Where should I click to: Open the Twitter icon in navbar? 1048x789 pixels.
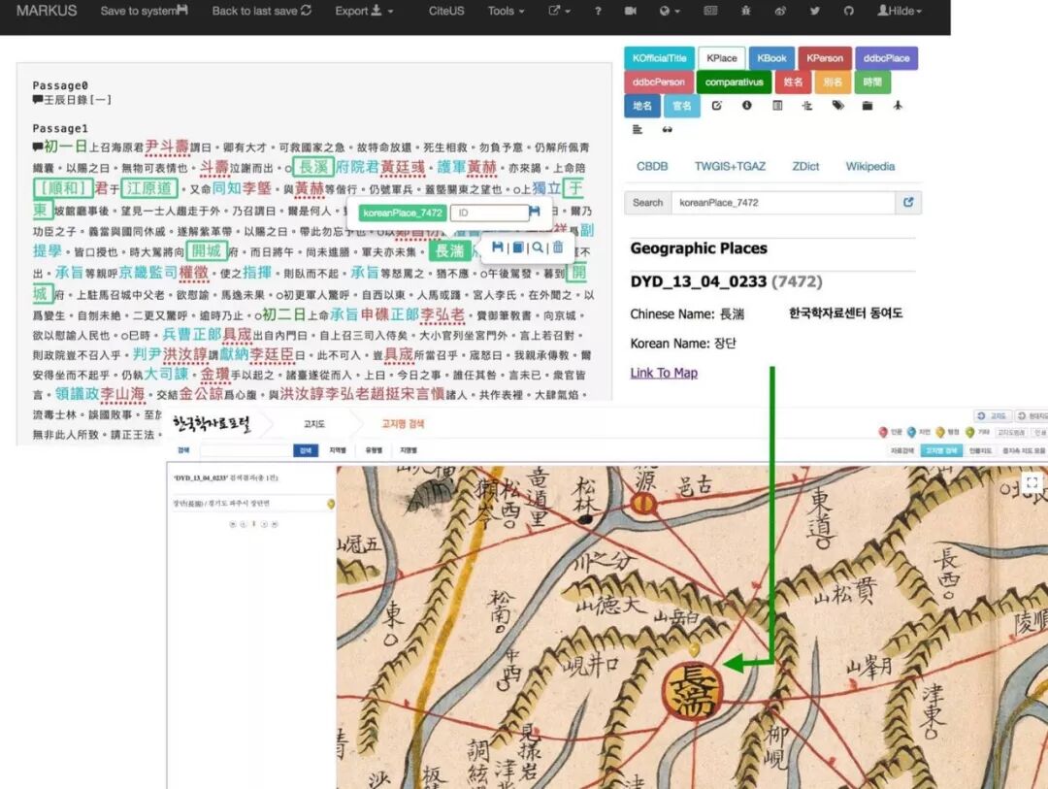point(815,11)
